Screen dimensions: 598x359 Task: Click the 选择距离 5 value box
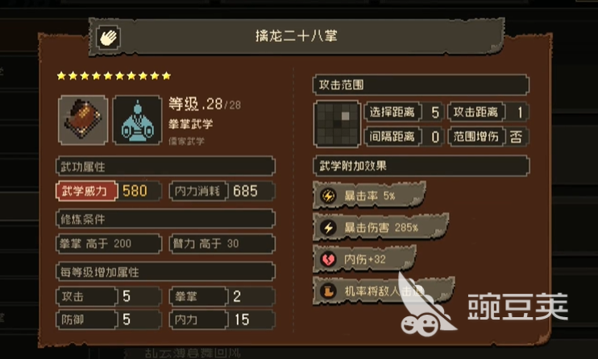click(x=435, y=112)
